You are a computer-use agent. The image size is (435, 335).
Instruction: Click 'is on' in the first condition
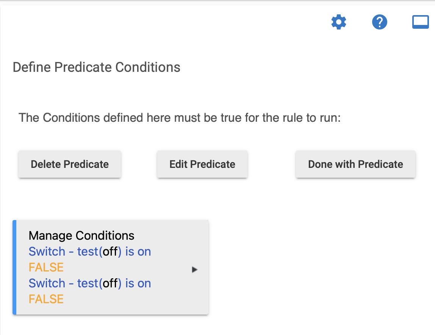coord(138,252)
